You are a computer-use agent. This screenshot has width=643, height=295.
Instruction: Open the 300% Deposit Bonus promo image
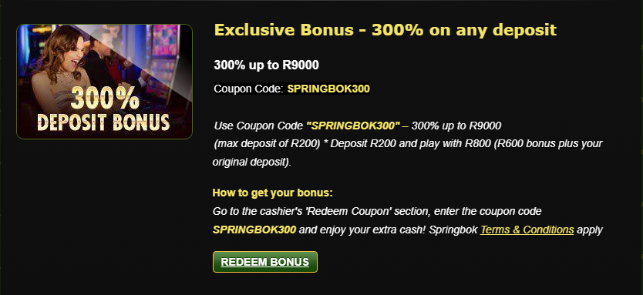click(x=104, y=82)
